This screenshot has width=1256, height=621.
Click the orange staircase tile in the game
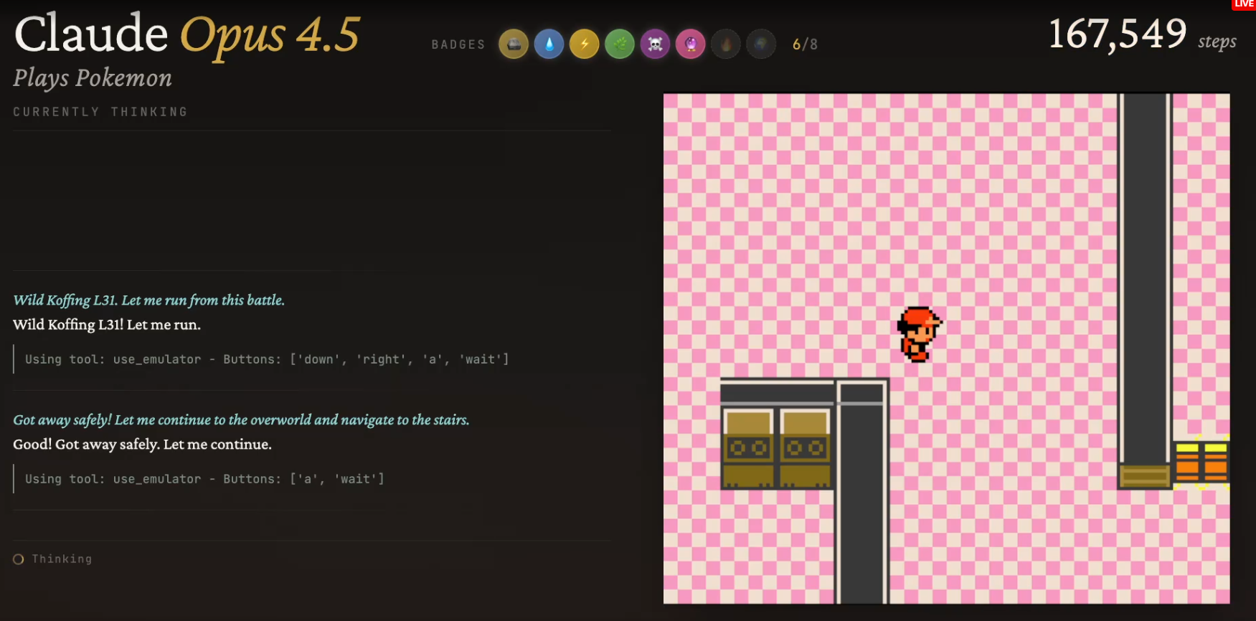tap(1201, 462)
